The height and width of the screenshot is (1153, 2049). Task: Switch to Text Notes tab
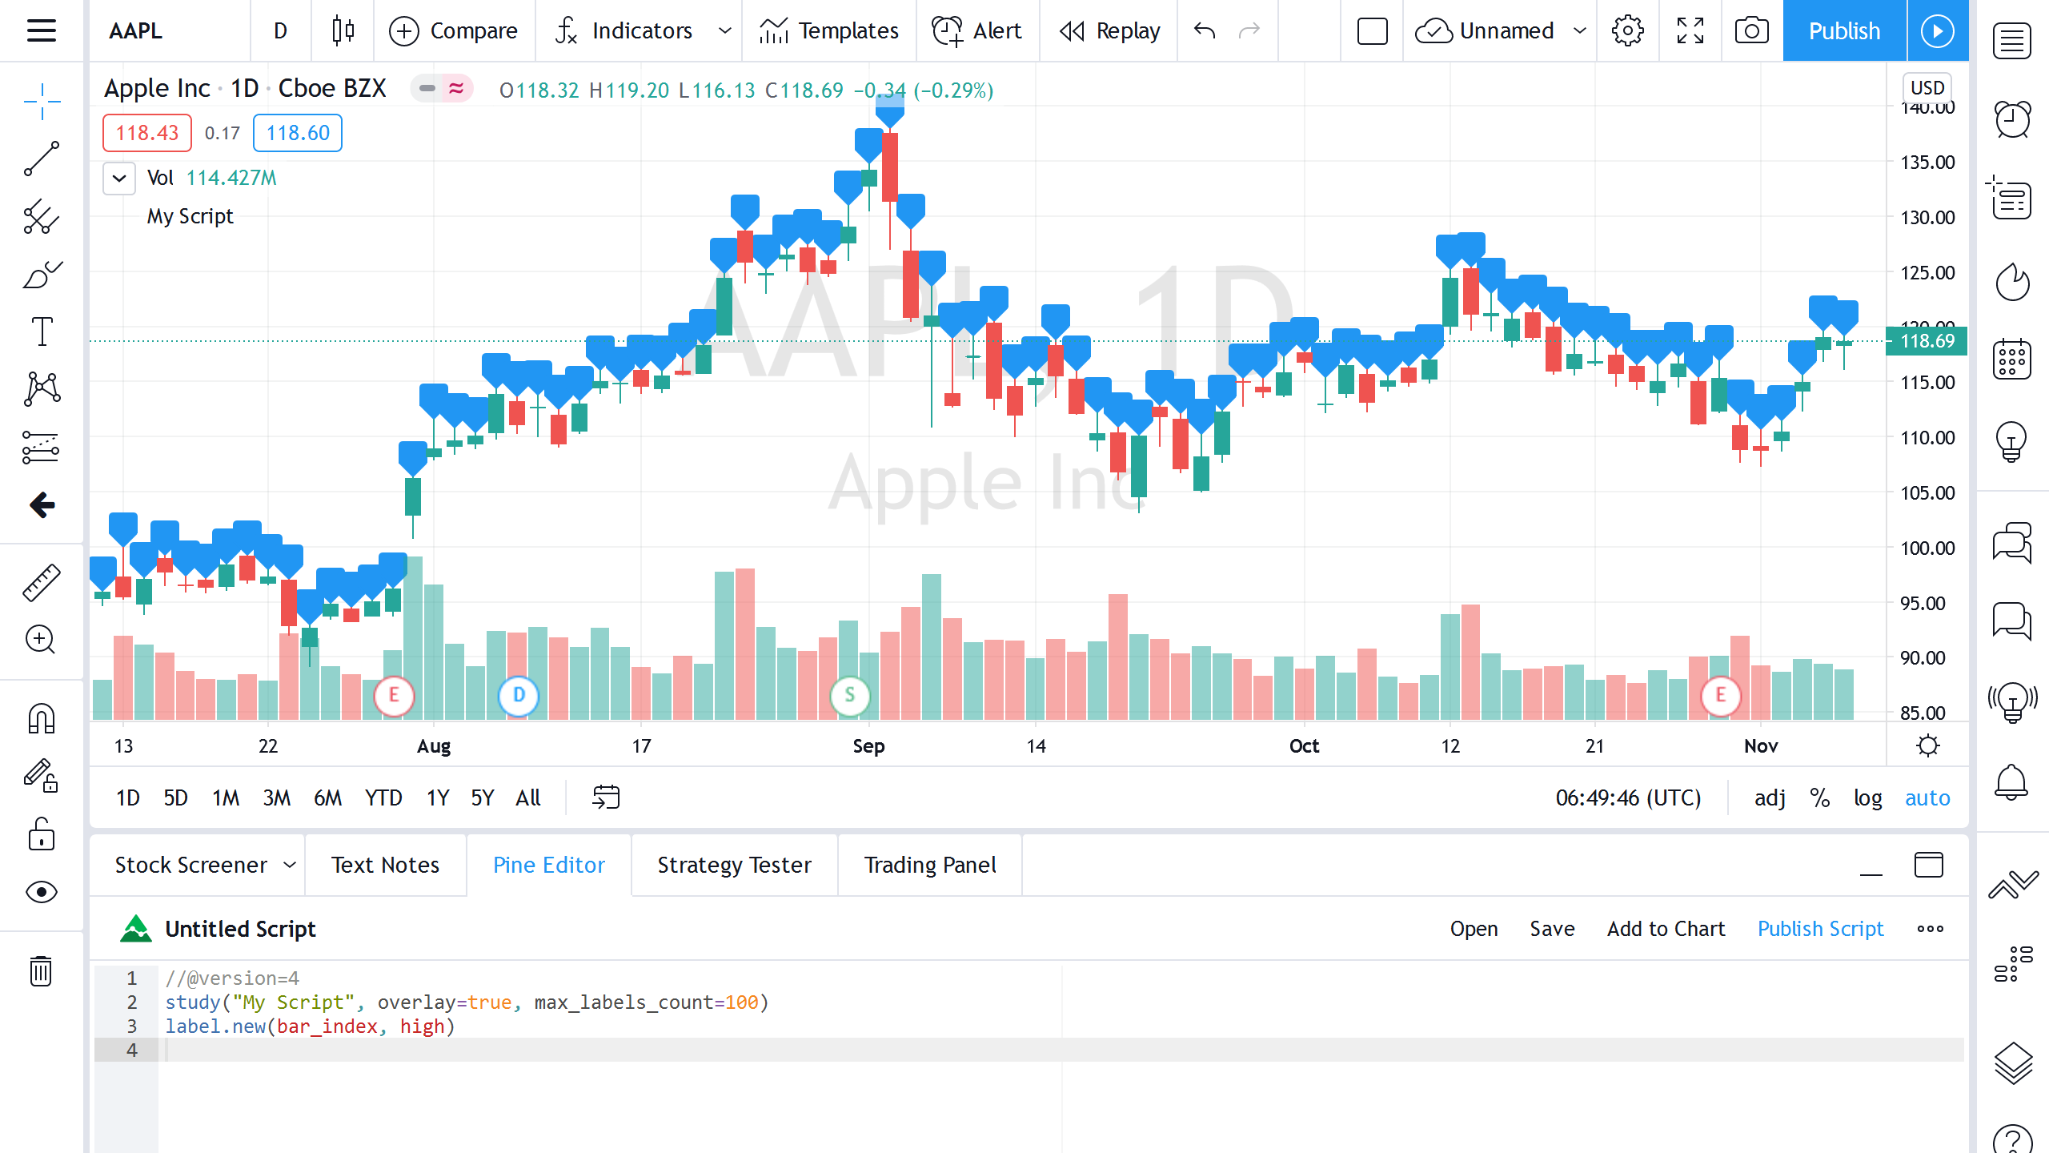pos(386,865)
